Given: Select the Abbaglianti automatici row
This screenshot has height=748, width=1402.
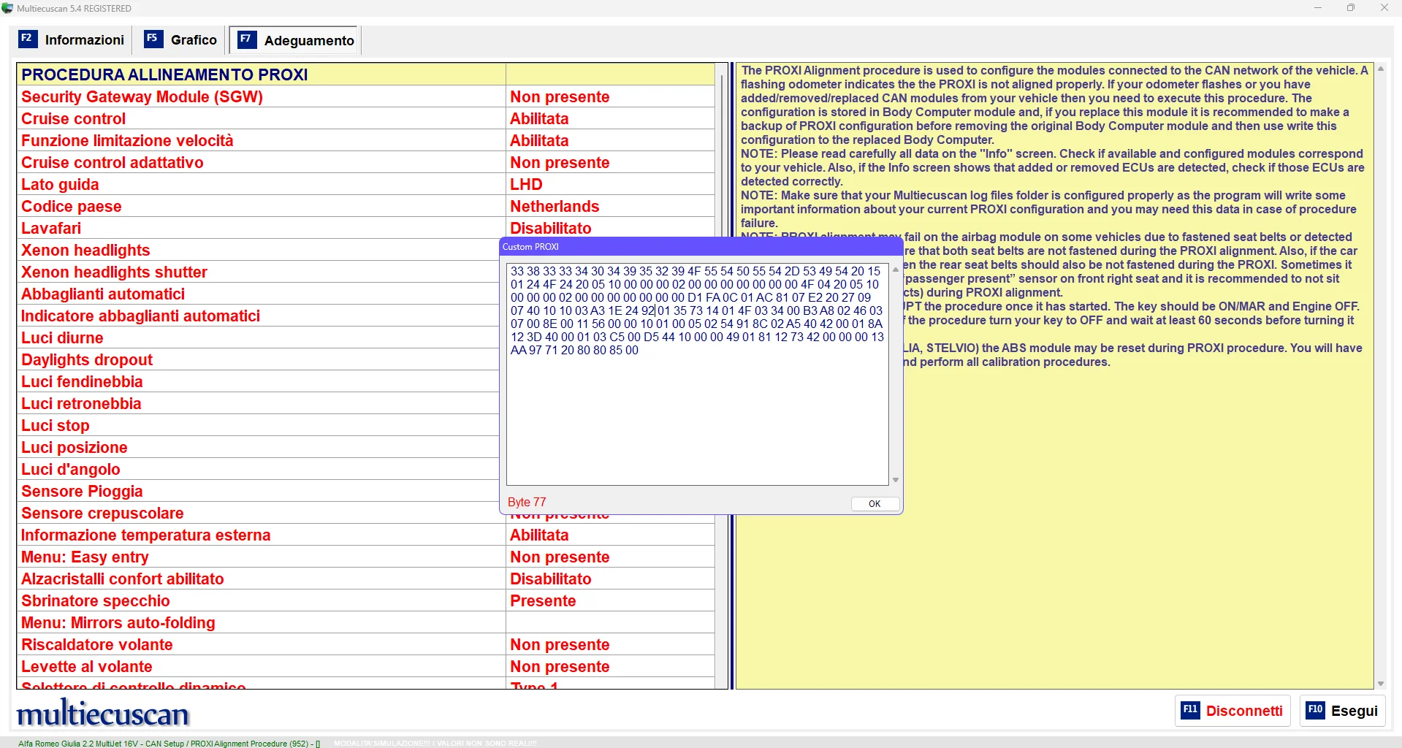Looking at the screenshot, I should tap(259, 294).
